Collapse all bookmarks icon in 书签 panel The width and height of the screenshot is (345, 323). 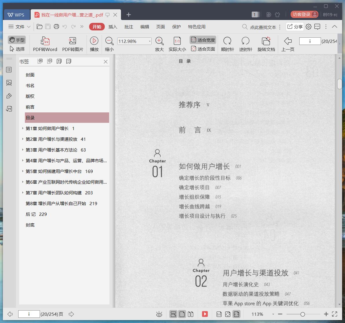pos(49,61)
